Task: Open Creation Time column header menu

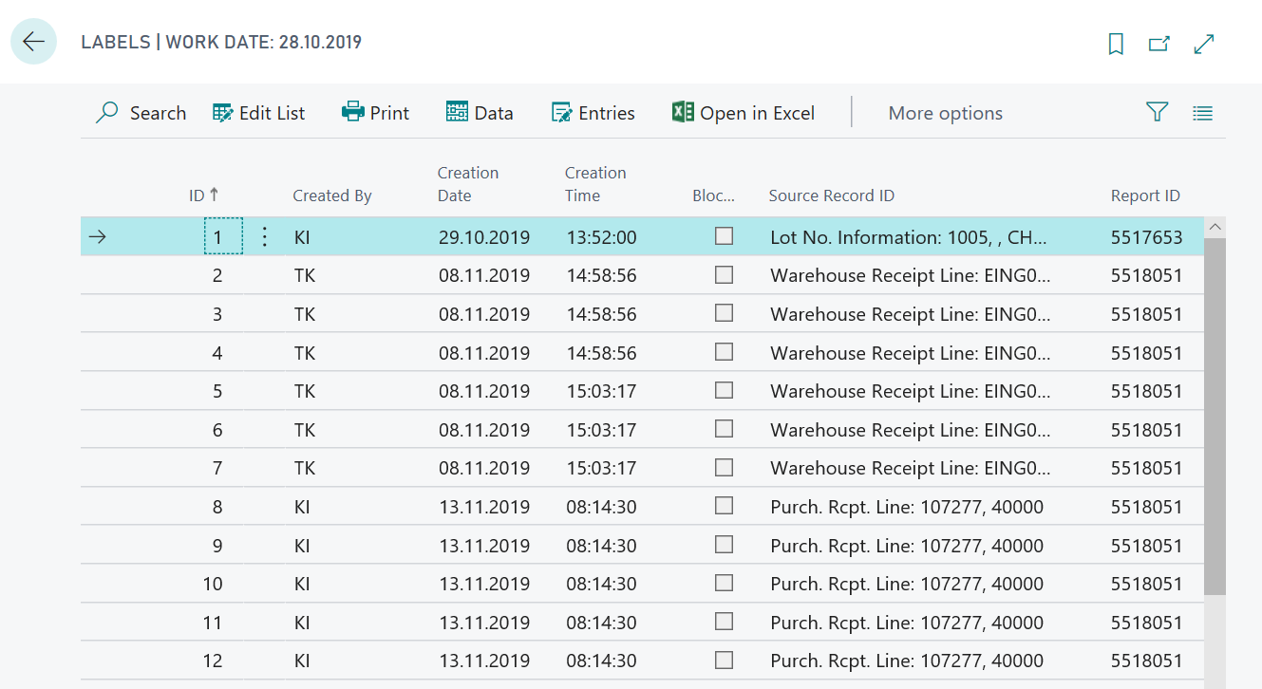Action: (x=595, y=184)
